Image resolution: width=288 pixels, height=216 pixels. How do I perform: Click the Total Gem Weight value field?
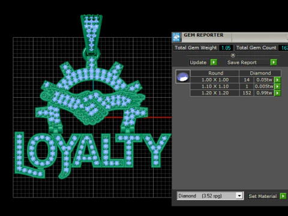tap(226, 48)
